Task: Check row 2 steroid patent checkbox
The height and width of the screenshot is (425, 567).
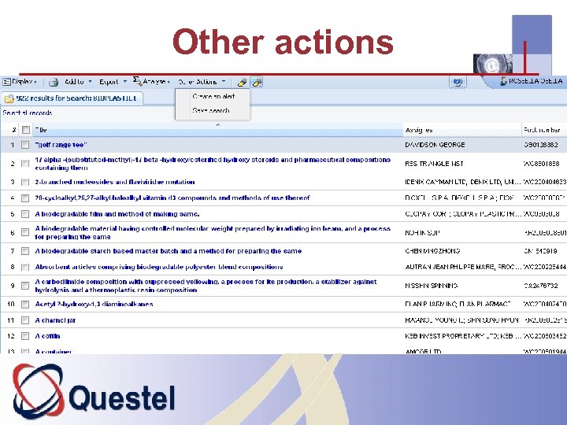Action: 25,164
